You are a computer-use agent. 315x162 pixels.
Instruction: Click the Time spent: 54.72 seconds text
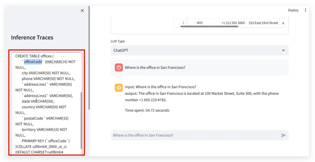[x=147, y=110]
